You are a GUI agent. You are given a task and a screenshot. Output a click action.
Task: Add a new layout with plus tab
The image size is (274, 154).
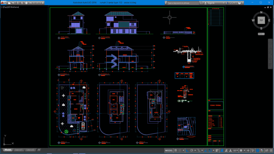click(x=39, y=150)
